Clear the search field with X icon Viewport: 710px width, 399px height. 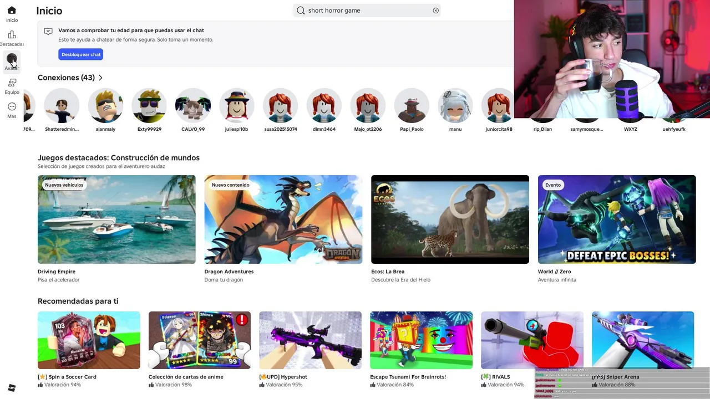point(435,11)
